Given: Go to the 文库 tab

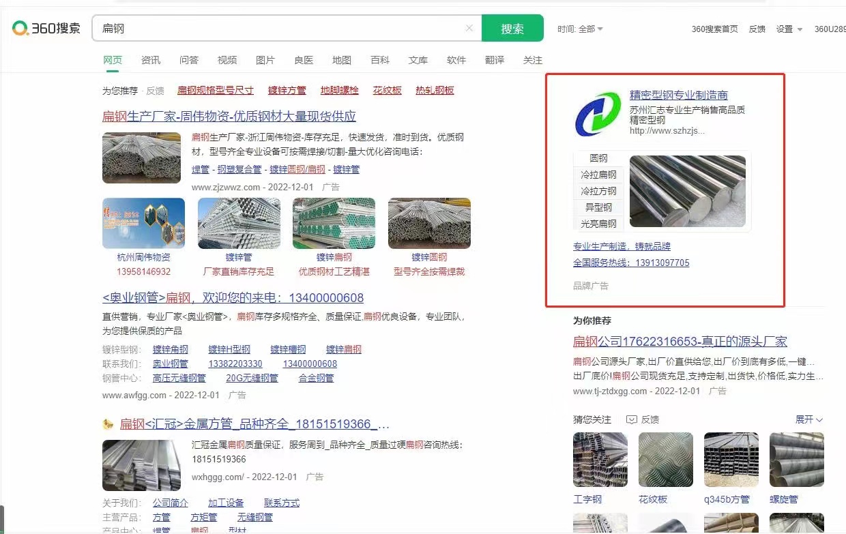Looking at the screenshot, I should pyautogui.click(x=418, y=60).
